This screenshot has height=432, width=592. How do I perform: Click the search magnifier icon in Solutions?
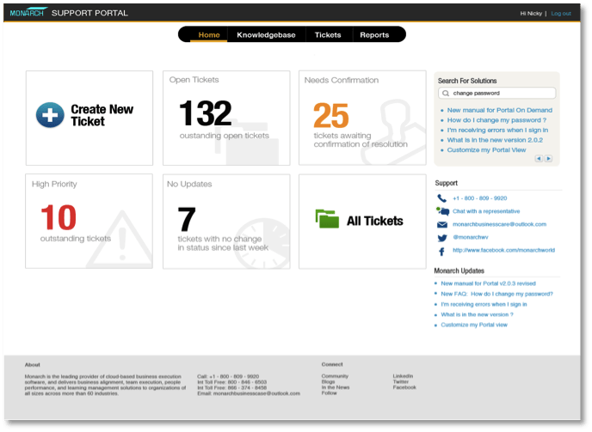[446, 93]
